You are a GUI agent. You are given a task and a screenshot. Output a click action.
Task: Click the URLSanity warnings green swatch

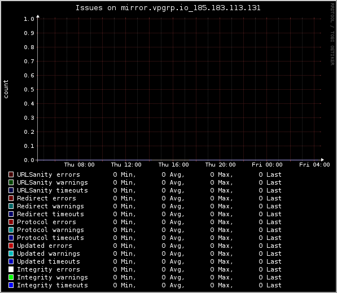[x=11, y=182]
